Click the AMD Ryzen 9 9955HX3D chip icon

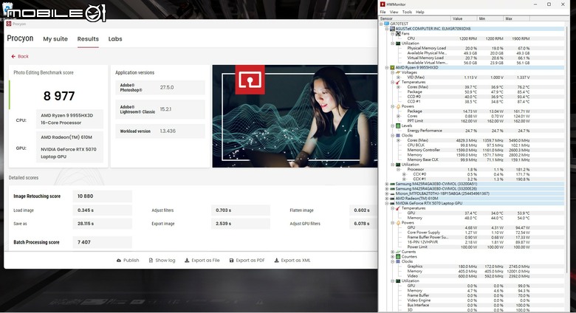click(x=392, y=68)
